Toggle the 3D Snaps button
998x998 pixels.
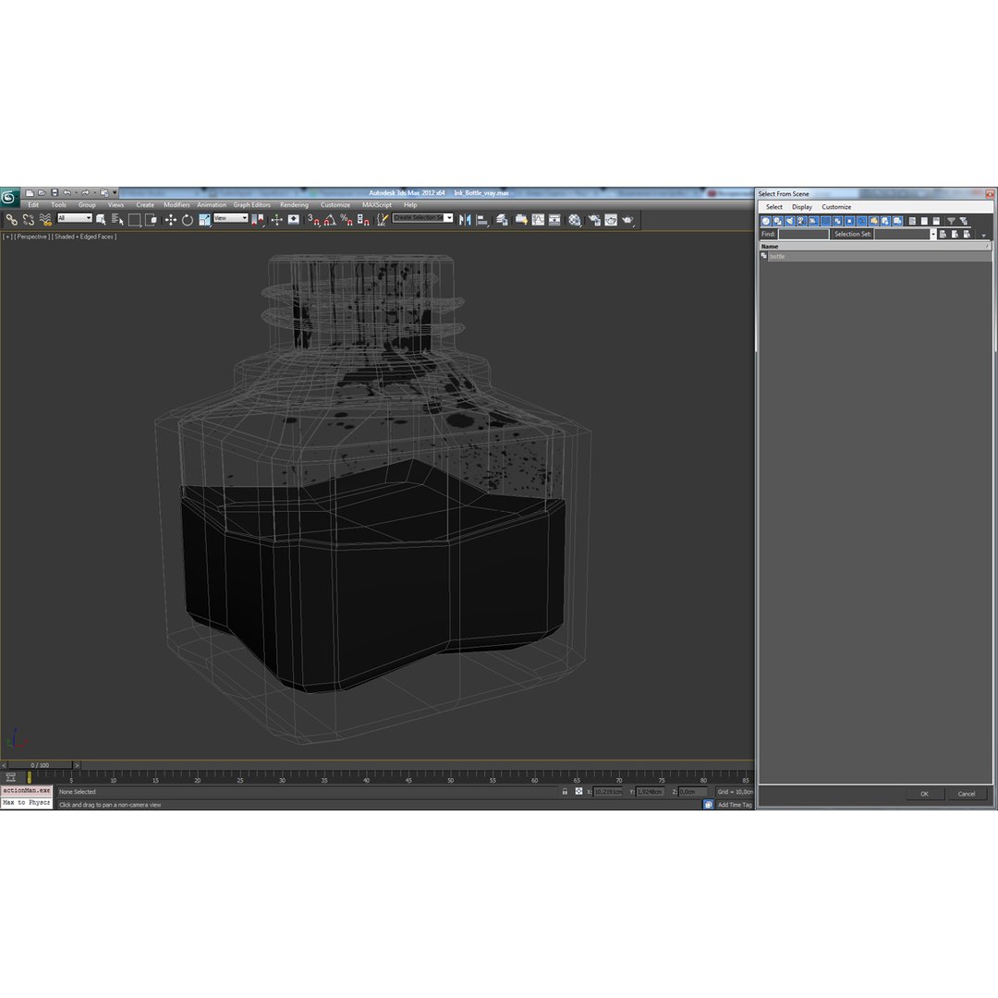(313, 220)
